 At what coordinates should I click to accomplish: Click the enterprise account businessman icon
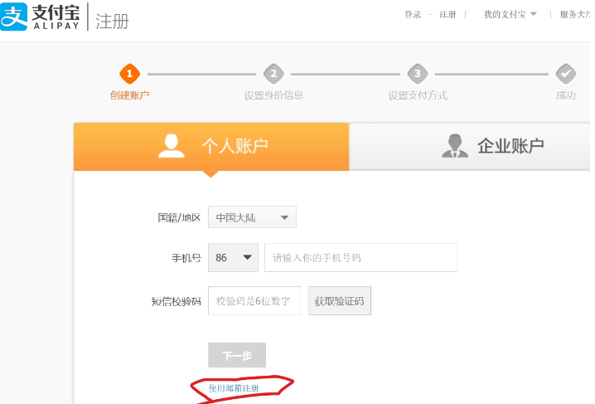[x=453, y=146]
